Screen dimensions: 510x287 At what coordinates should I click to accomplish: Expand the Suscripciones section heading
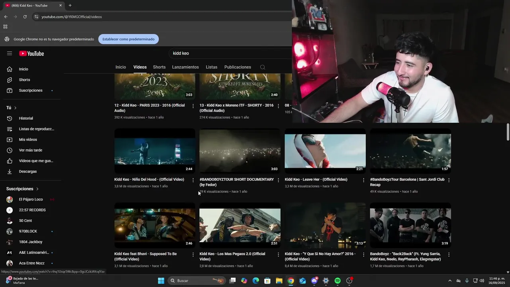(22, 189)
